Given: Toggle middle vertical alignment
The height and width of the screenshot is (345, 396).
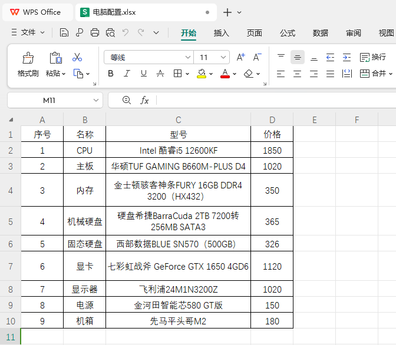Looking at the screenshot, I should pyautogui.click(x=298, y=57).
